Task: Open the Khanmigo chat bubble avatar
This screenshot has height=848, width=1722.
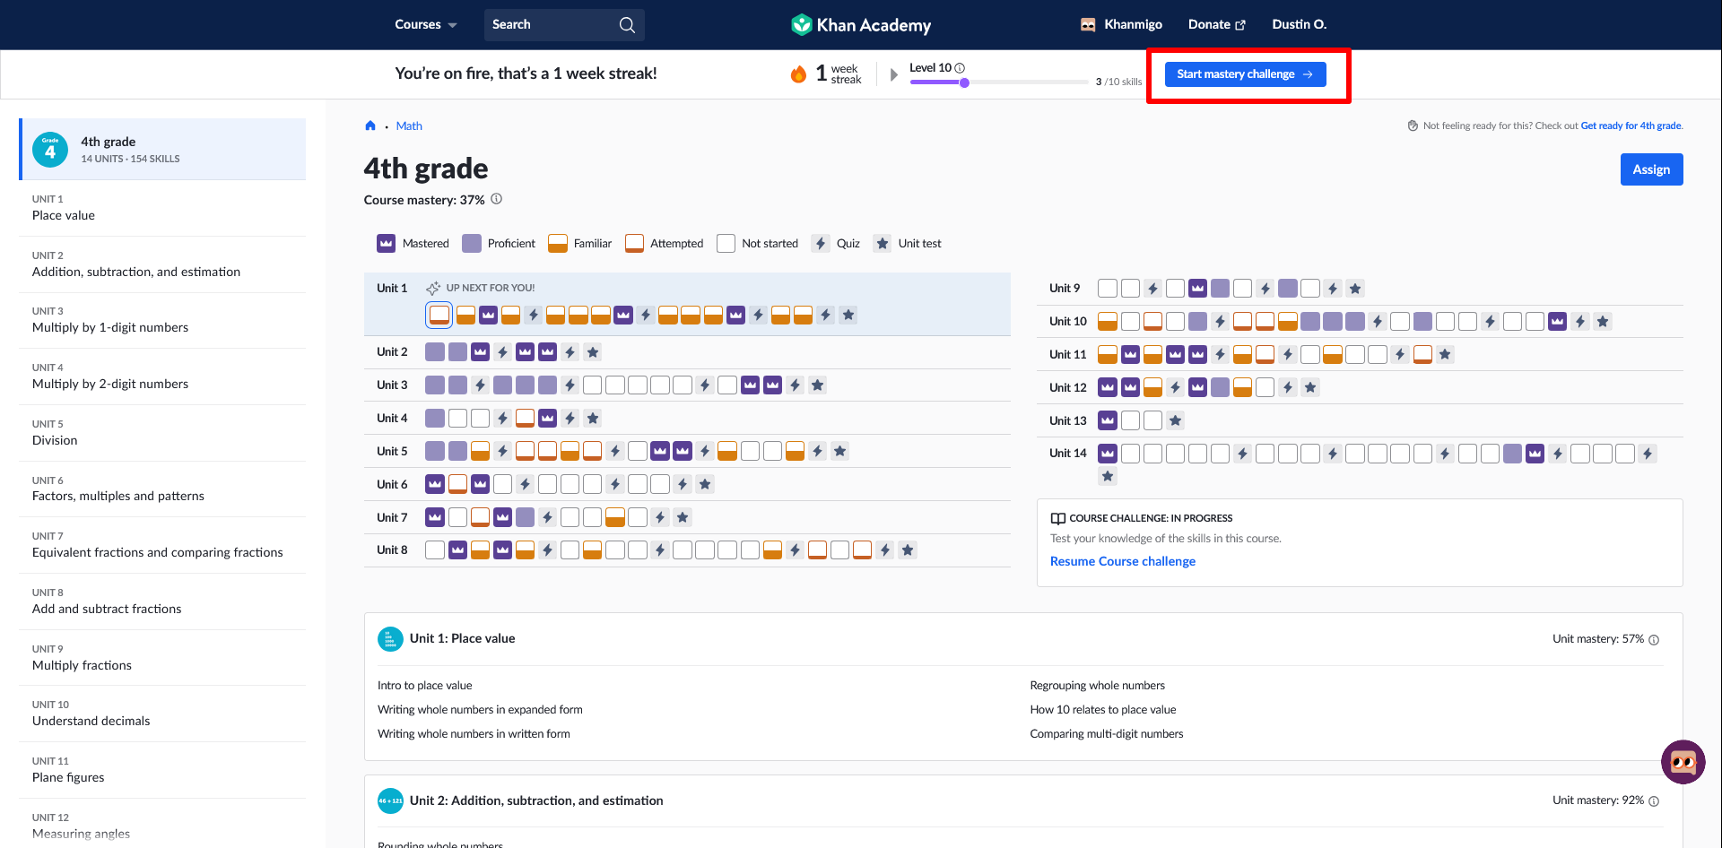Action: click(1683, 762)
